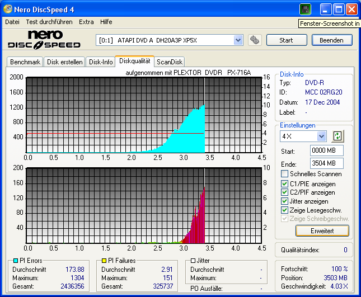
Task: Maximize the Nero DiscSpeed window
Action: pos(339,10)
